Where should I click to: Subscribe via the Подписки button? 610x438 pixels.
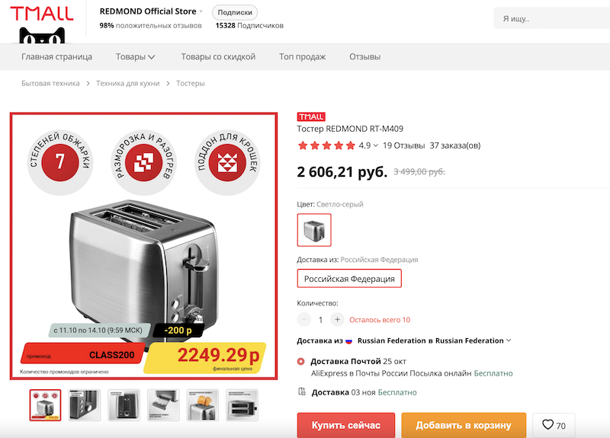(x=235, y=12)
